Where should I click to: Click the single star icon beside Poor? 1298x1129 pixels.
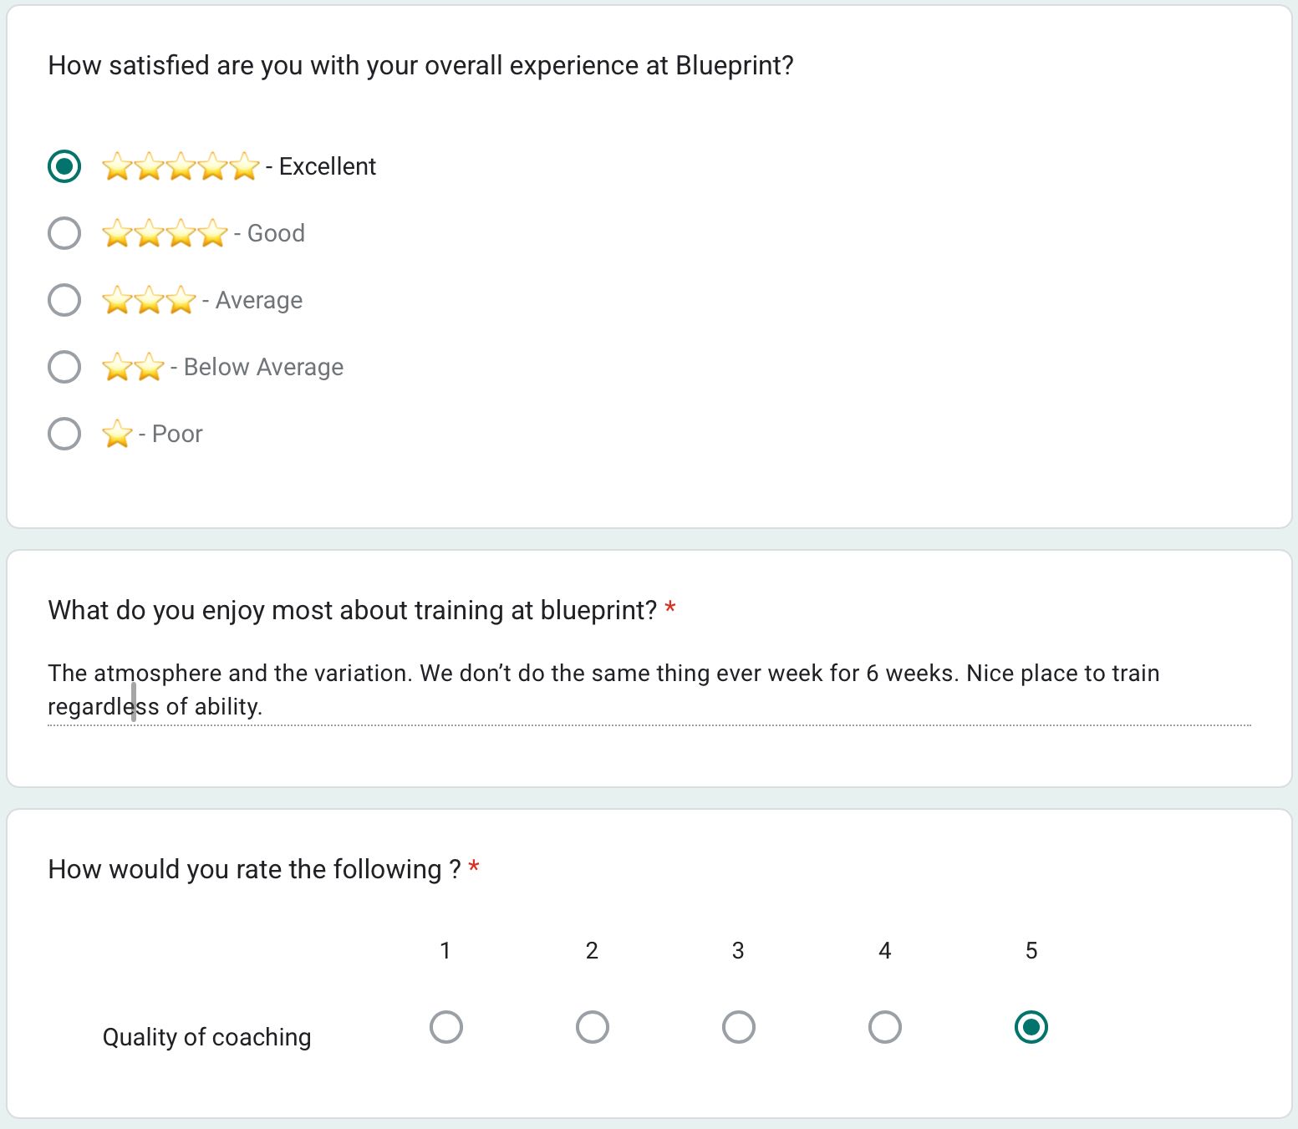[x=117, y=434]
